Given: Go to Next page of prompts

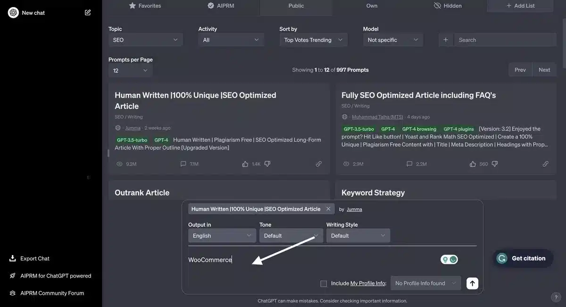Looking at the screenshot, I should coord(544,70).
